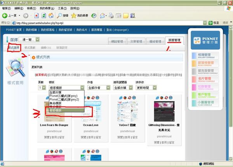This screenshot has height=167, width=233.
Task: Click the Glittering Dimension template thumbnail
Action: coord(164,111)
